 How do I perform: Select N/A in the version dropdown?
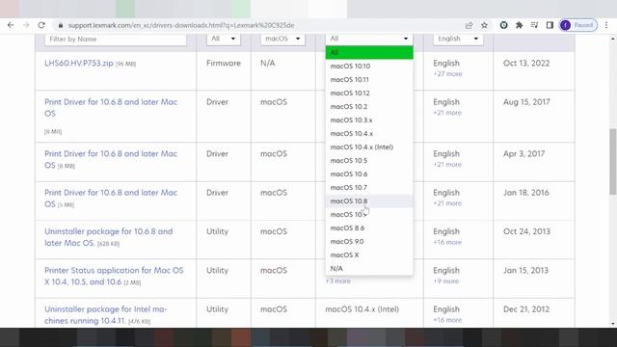coord(369,268)
